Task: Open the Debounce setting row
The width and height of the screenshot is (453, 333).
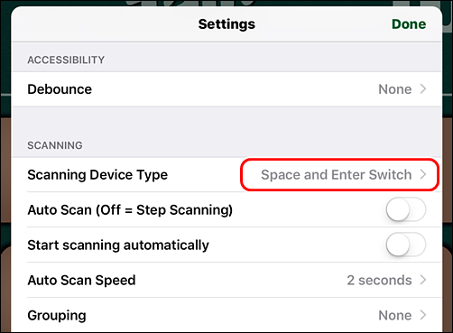Action: [226, 89]
